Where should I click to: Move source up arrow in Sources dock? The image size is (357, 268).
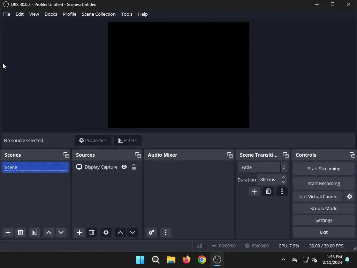pos(120,232)
